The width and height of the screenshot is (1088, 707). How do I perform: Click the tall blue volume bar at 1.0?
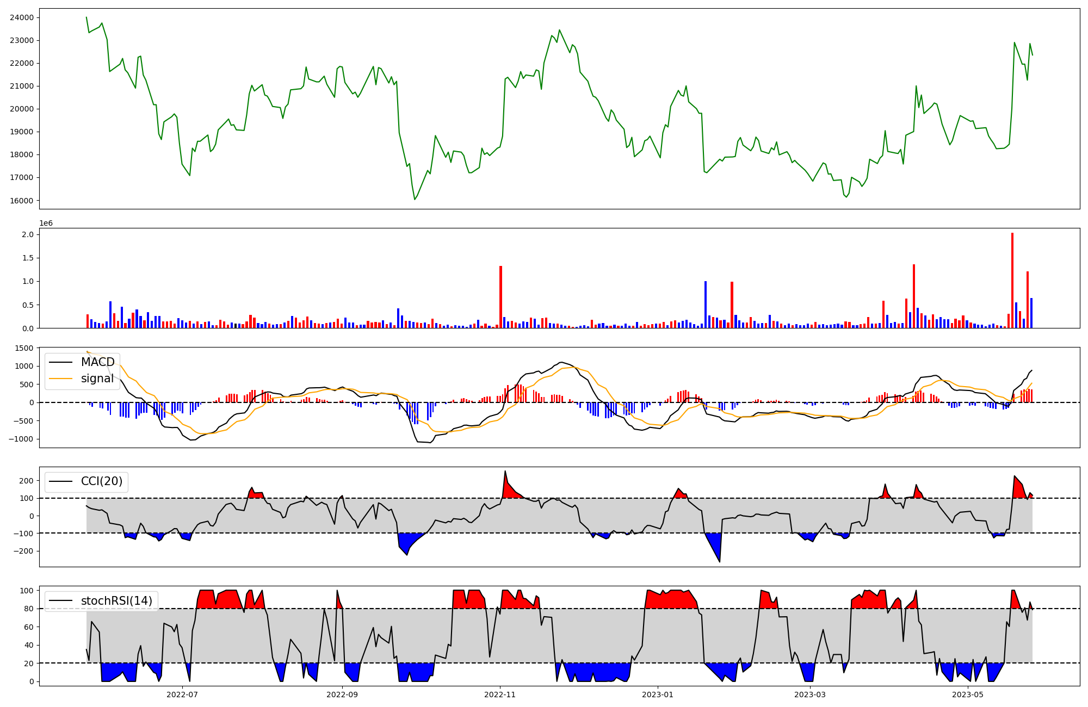point(706,305)
